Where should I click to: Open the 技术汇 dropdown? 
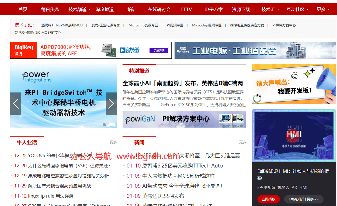pos(268,9)
